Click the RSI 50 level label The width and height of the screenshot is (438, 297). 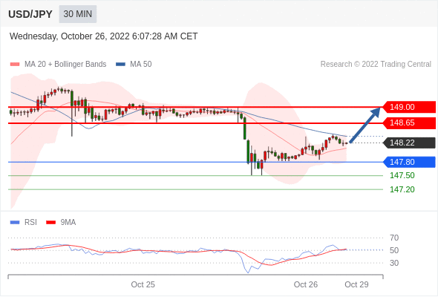click(x=394, y=250)
